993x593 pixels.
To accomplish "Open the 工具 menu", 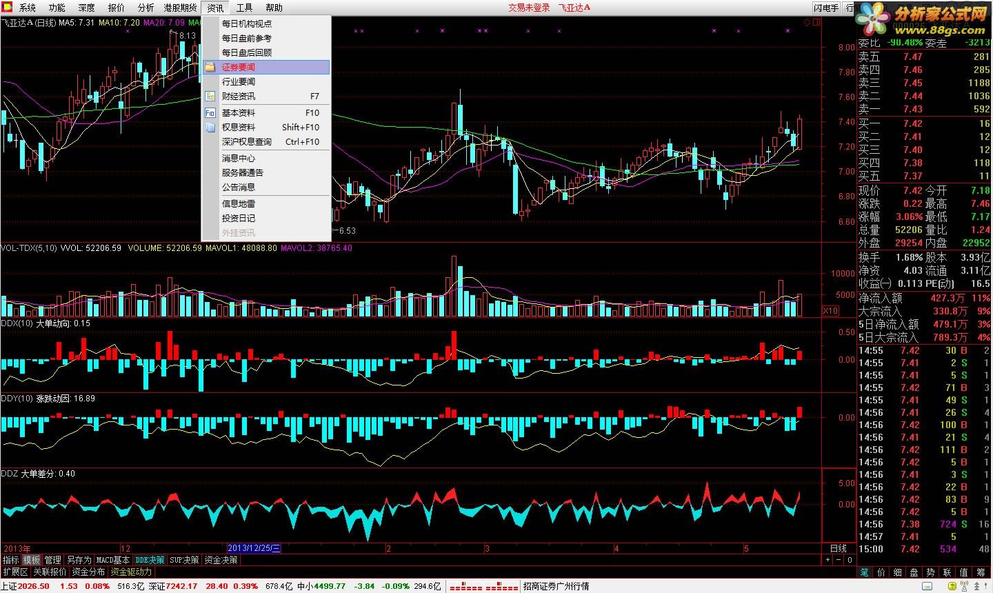I will tap(244, 8).
